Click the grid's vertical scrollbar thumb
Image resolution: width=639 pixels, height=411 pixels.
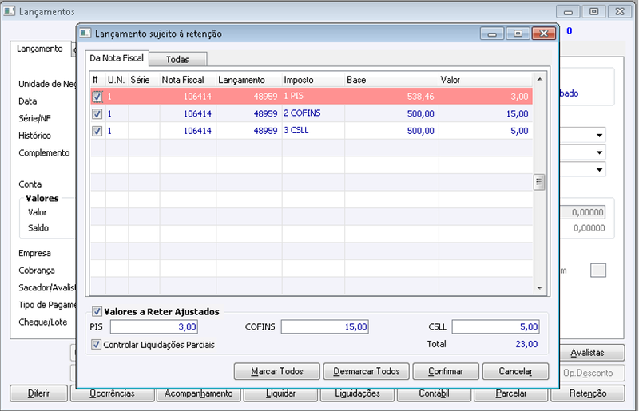(538, 182)
